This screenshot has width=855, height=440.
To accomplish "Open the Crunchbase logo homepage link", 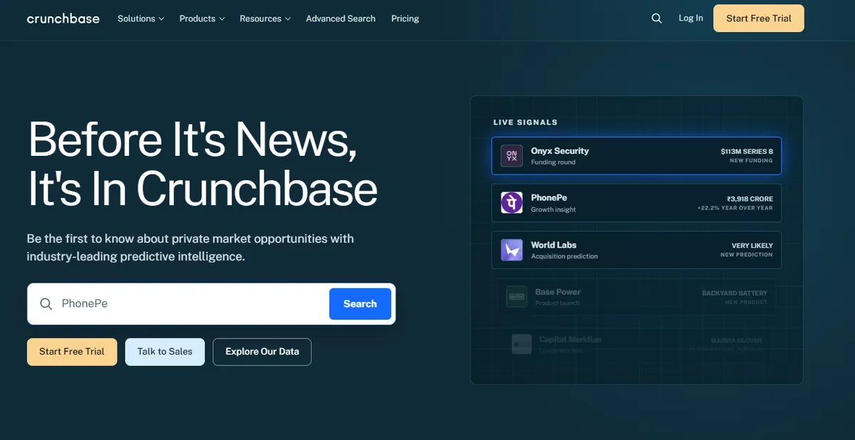I will (63, 19).
